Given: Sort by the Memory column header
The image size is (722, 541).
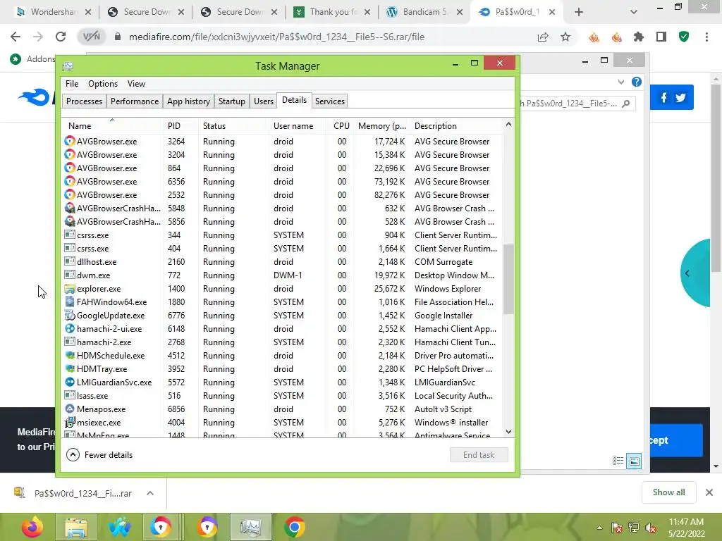Looking at the screenshot, I should (x=381, y=125).
